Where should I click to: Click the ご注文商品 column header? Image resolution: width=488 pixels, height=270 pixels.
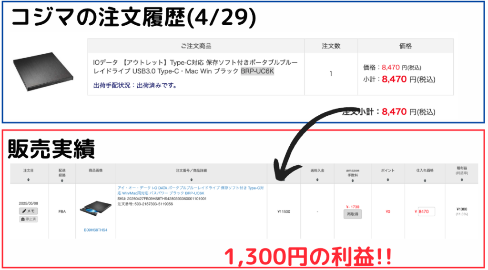click(196, 46)
